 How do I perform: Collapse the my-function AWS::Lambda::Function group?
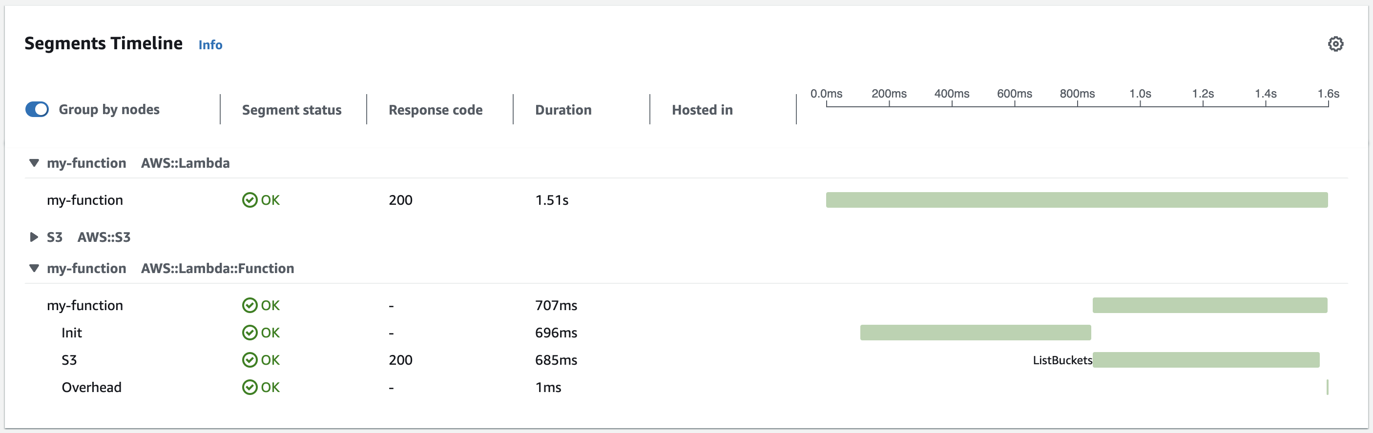click(x=34, y=268)
